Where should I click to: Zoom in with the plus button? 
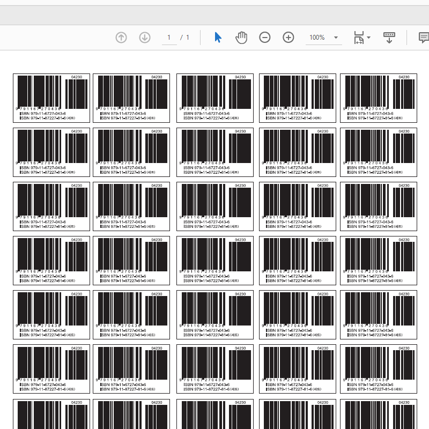289,38
